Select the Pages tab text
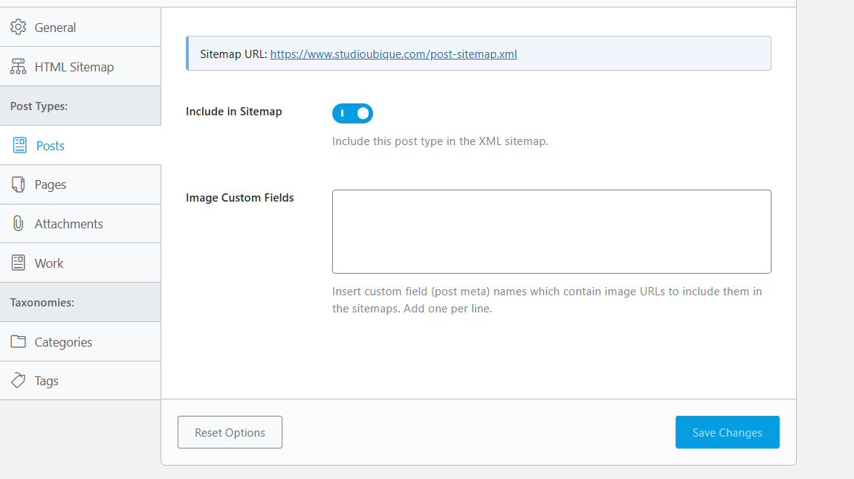This screenshot has width=854, height=479. tap(51, 184)
